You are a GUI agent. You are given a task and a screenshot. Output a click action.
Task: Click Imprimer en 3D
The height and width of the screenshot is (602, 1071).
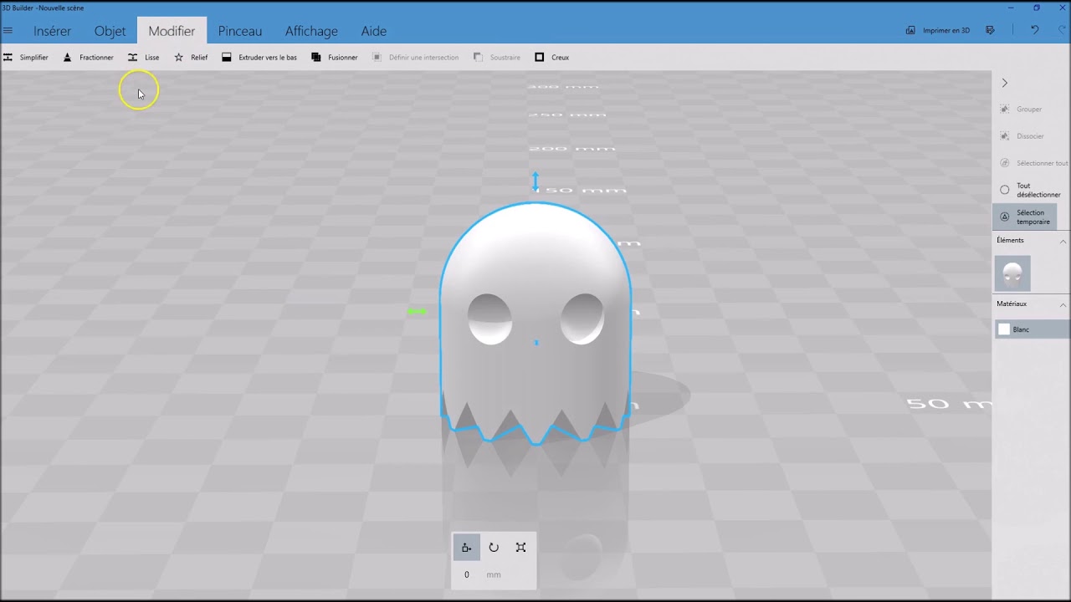point(937,30)
